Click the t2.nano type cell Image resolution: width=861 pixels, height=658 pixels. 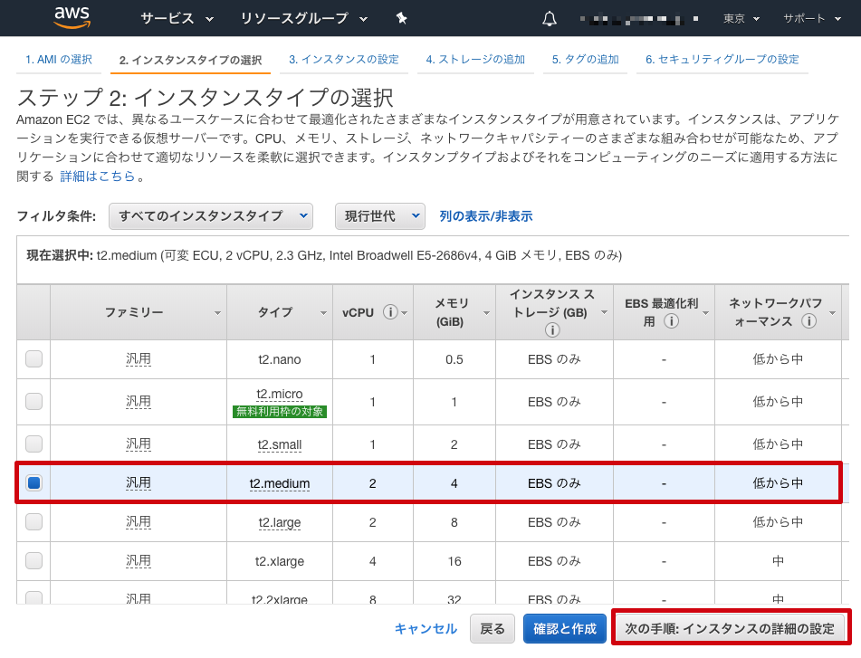pyautogui.click(x=280, y=359)
